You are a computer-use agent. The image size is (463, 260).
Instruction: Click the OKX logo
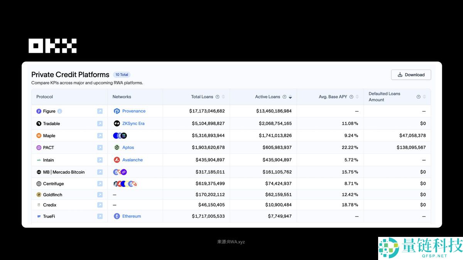click(52, 46)
